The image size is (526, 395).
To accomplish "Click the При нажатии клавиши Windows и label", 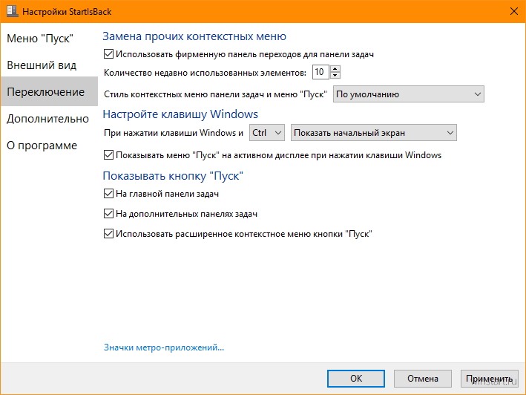I will (x=174, y=133).
